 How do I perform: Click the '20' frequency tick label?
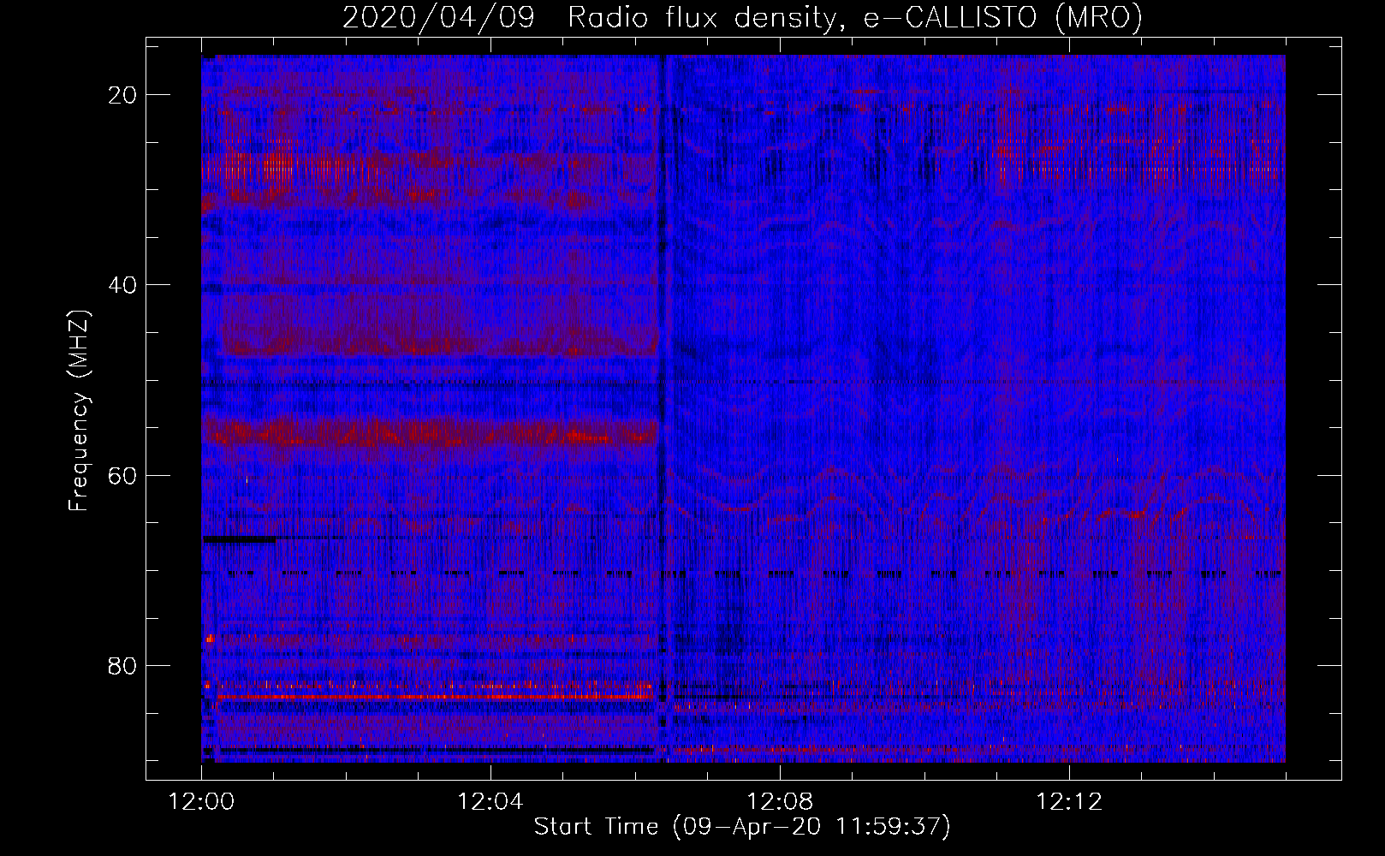123,95
